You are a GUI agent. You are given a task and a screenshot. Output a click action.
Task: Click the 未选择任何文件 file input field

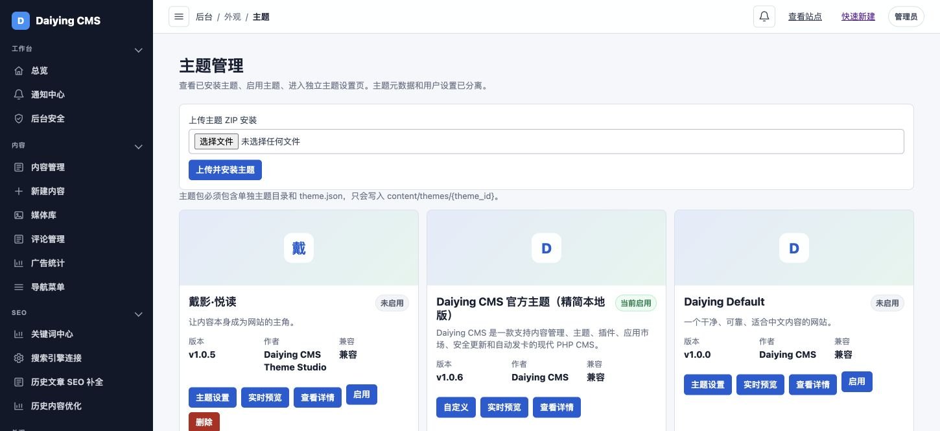(x=546, y=141)
